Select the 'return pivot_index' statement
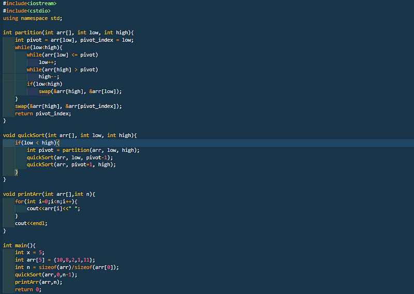 pos(43,114)
